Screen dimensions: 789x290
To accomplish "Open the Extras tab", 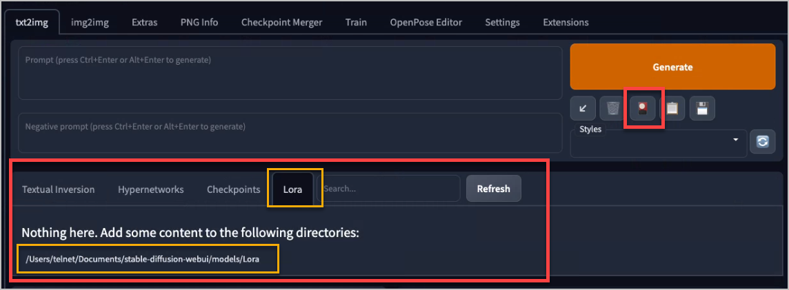I will (x=144, y=22).
